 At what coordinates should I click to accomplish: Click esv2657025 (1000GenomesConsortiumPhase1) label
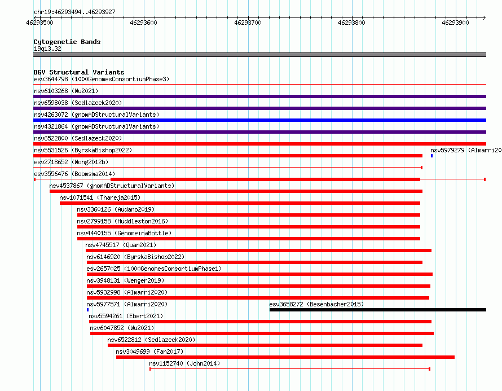[x=154, y=269]
